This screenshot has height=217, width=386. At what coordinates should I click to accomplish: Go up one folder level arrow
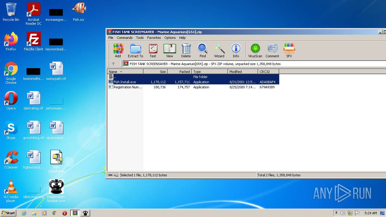tap(113, 64)
